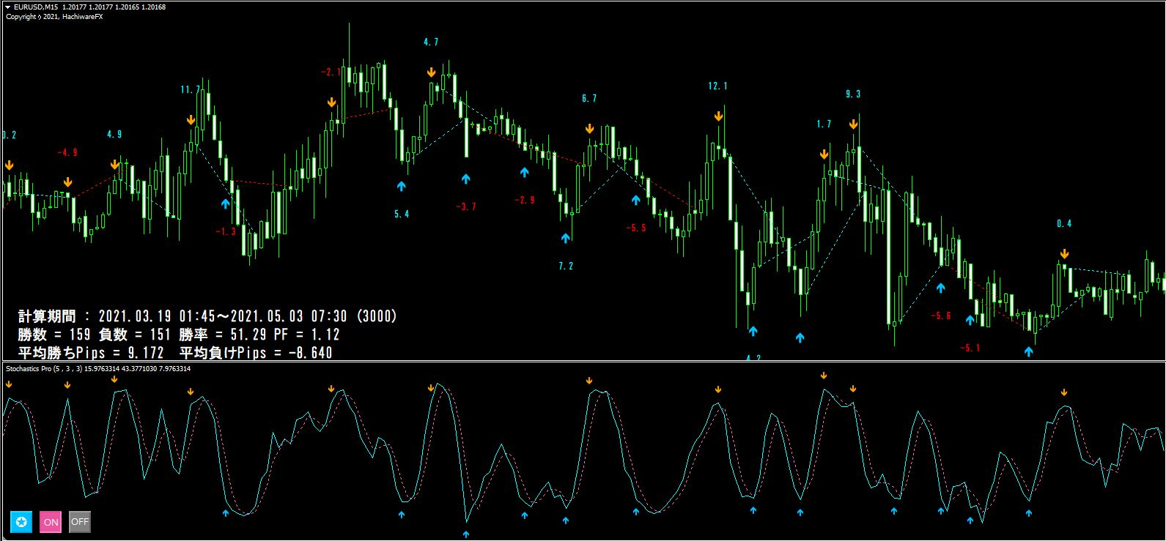The image size is (1166, 541).
Task: Select the orange sell arrow under the 11.7 label
Action: (x=191, y=119)
